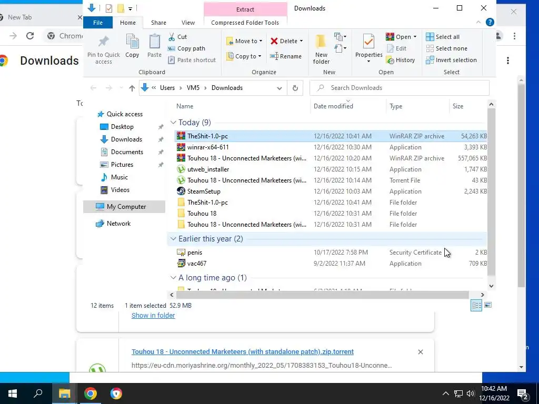Image resolution: width=539 pixels, height=404 pixels.
Task: Reload the Chrome page
Action: click(x=30, y=36)
